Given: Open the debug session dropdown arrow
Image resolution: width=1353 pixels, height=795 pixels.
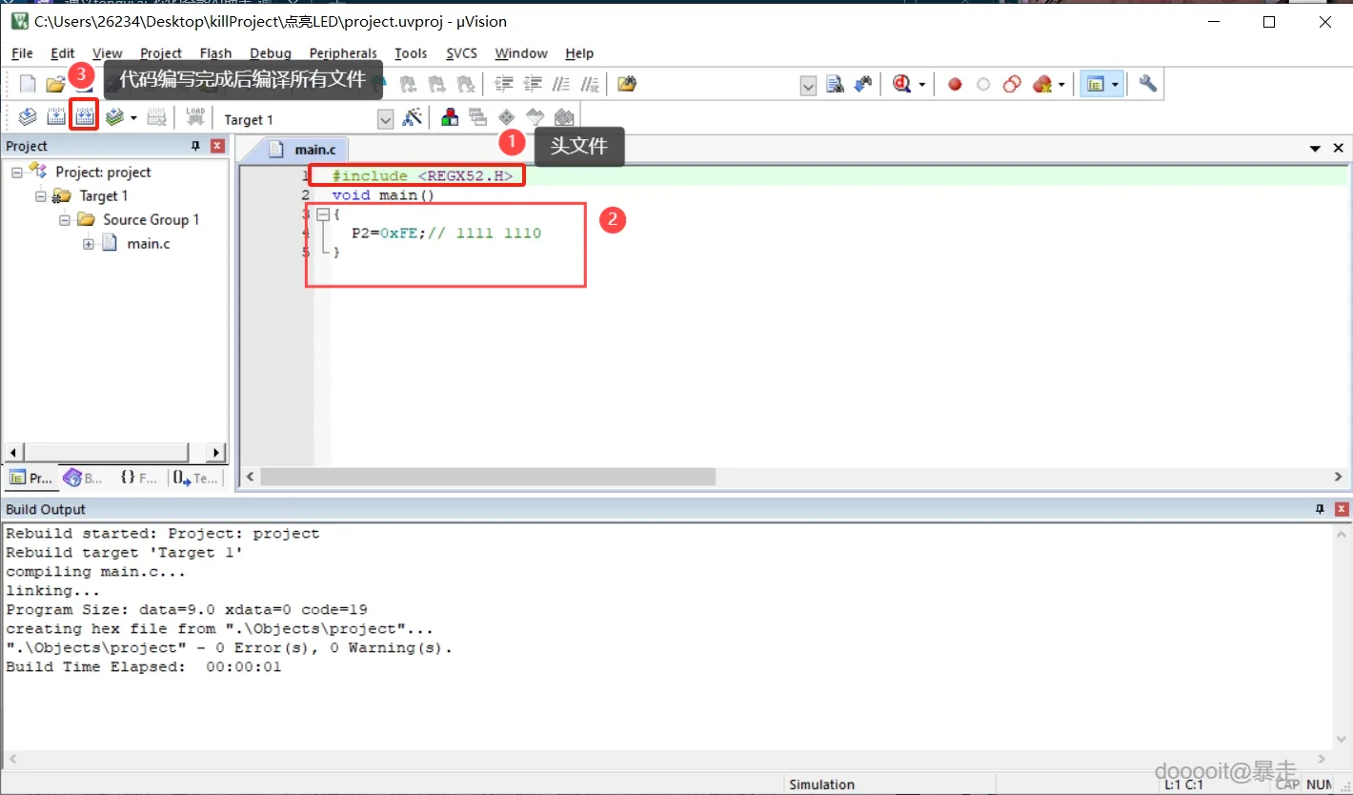Looking at the screenshot, I should pos(921,84).
